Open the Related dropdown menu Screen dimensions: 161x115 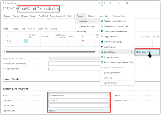coord(92,16)
